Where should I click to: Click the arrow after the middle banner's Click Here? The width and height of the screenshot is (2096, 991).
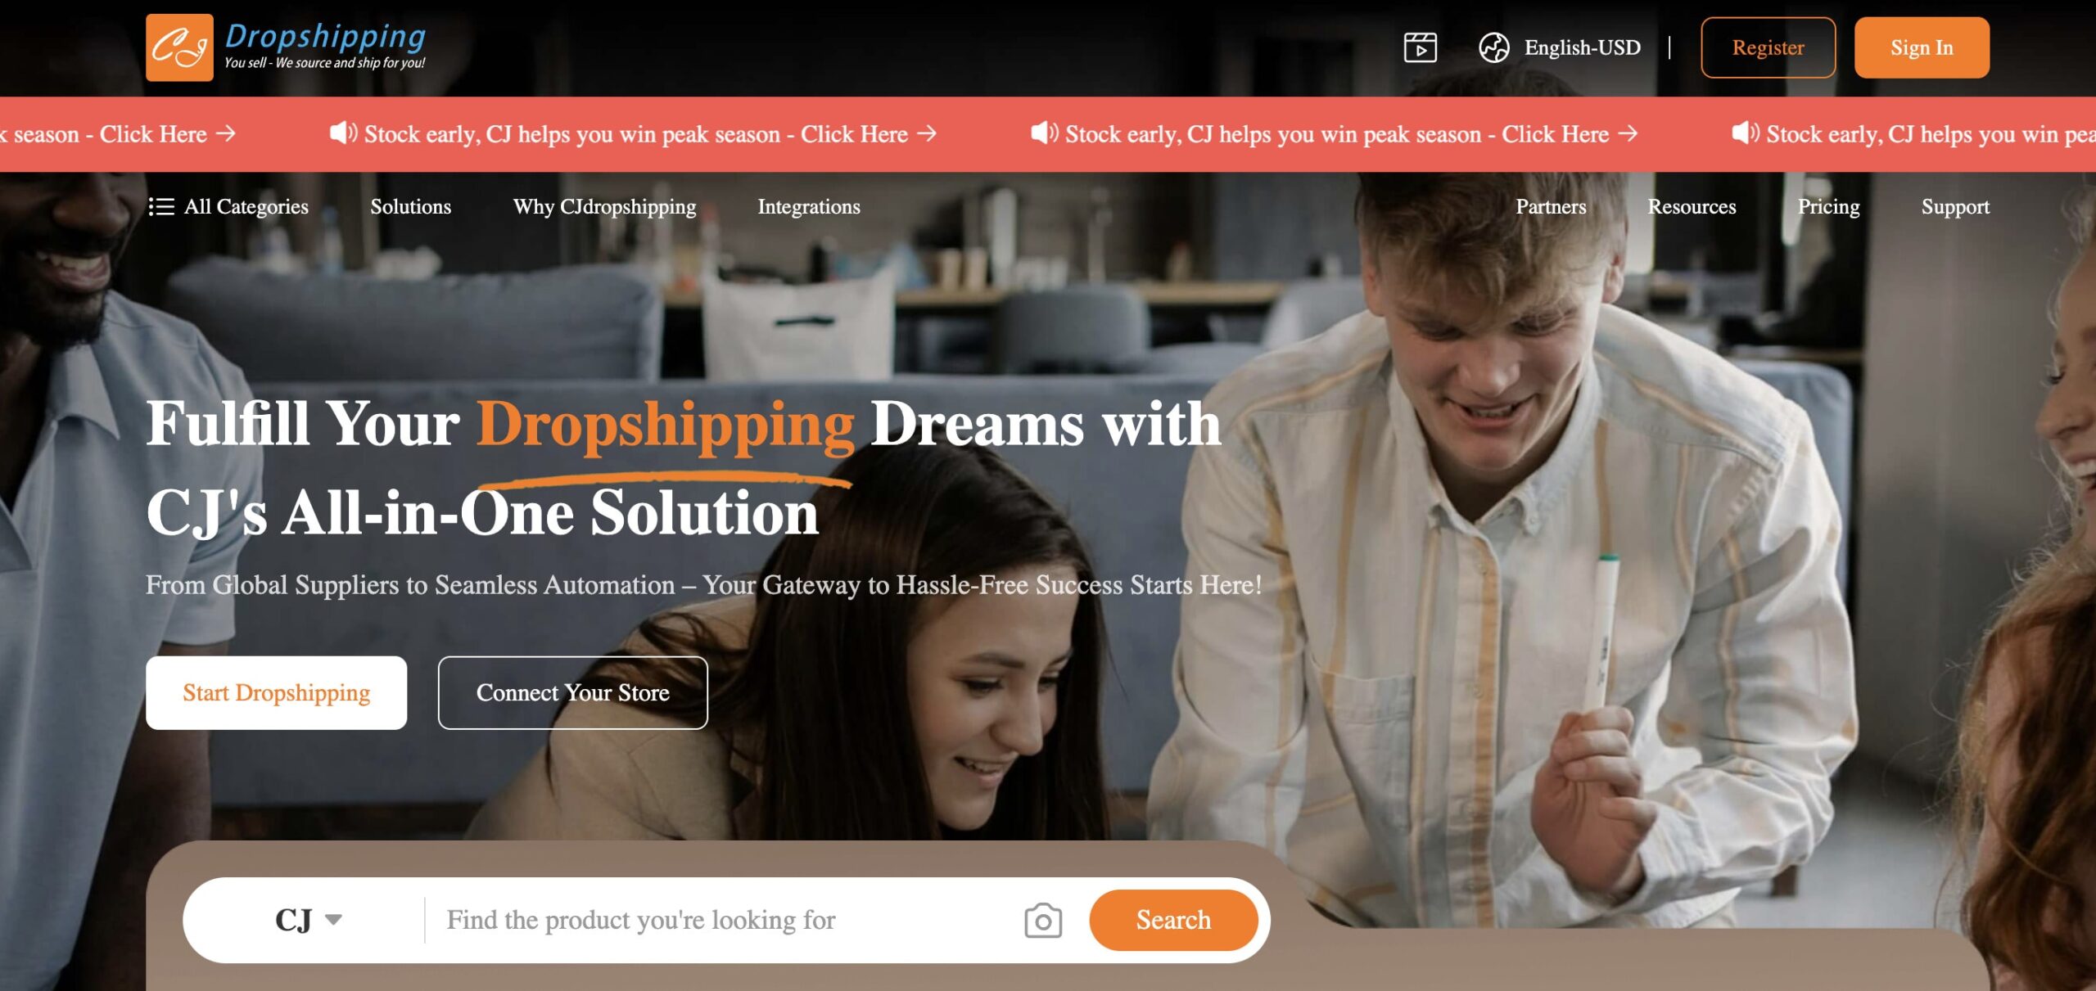click(x=927, y=133)
